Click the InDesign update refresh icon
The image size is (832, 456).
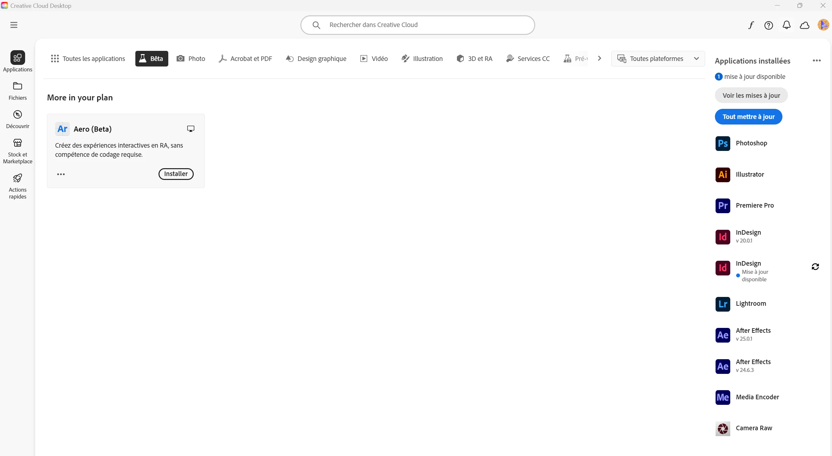click(x=815, y=267)
